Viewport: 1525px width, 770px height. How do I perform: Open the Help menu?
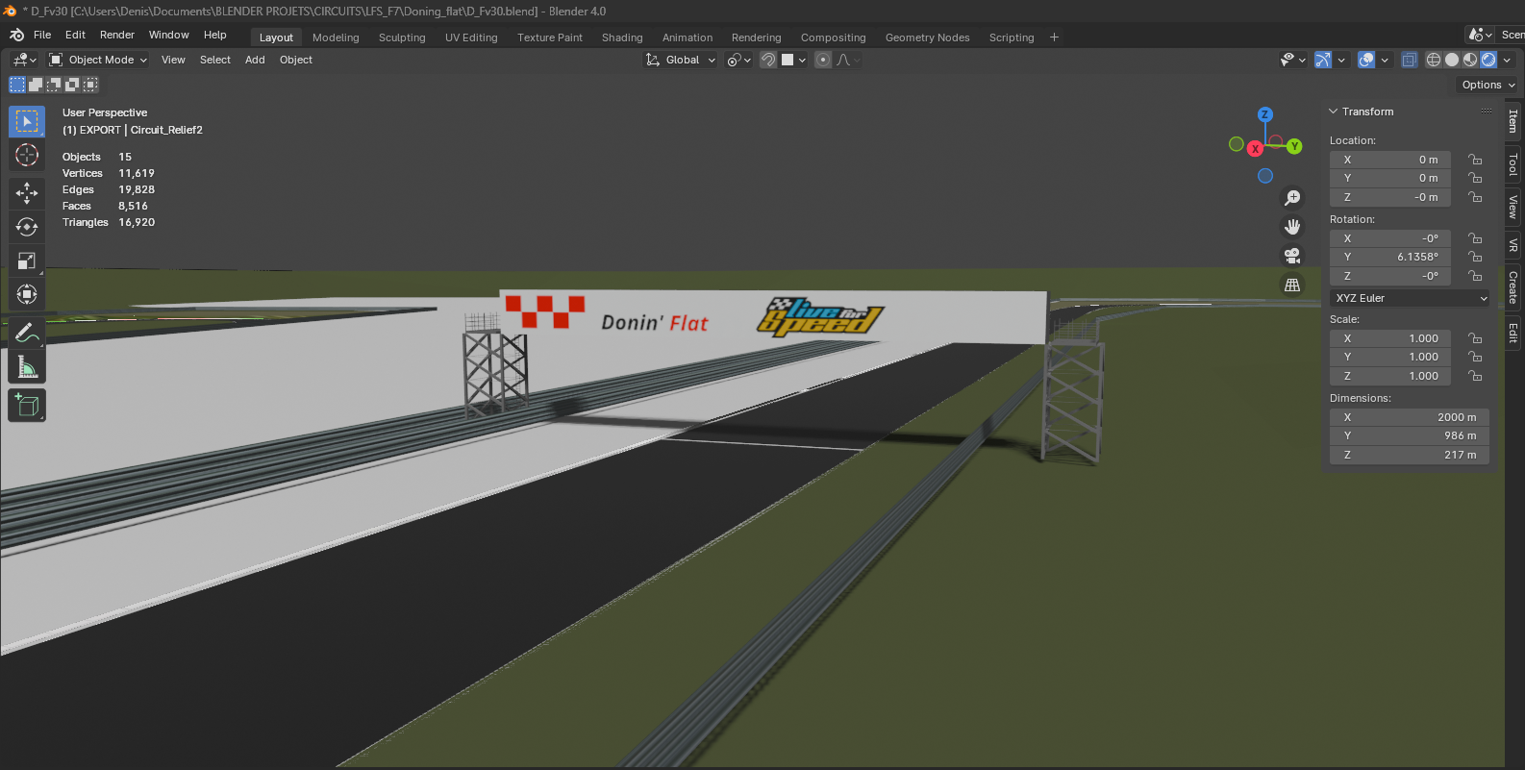(215, 35)
